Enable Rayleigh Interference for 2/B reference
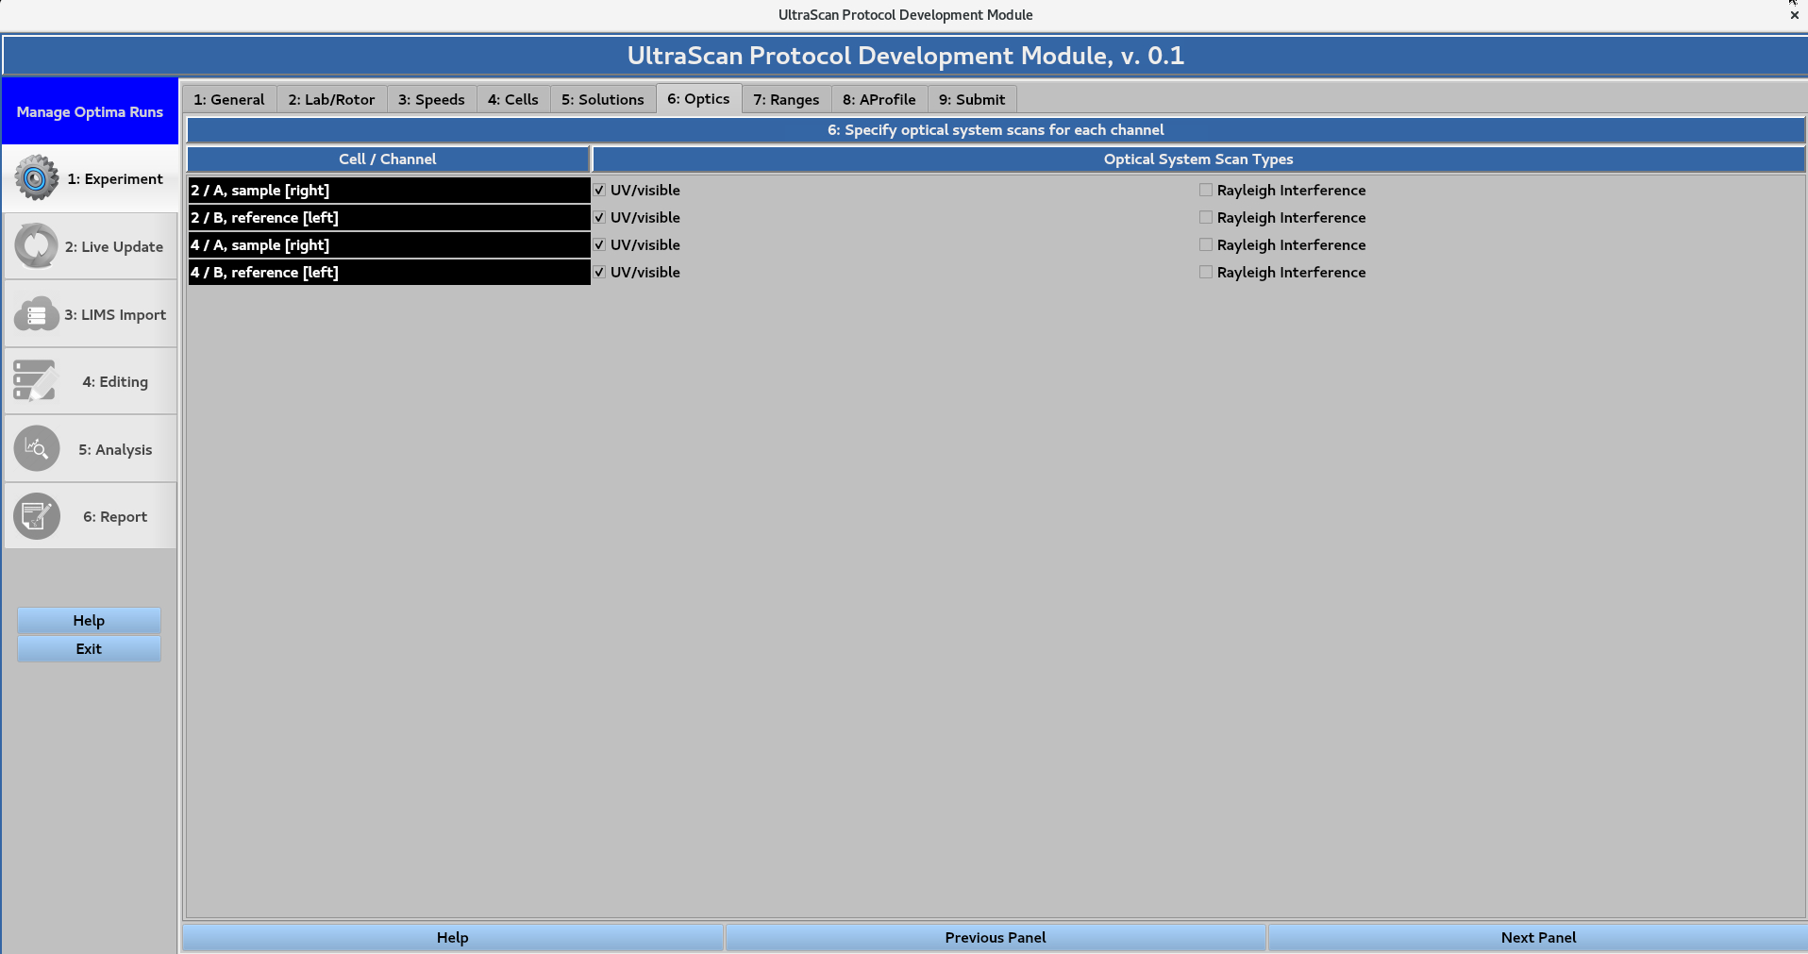The image size is (1808, 954). point(1205,217)
